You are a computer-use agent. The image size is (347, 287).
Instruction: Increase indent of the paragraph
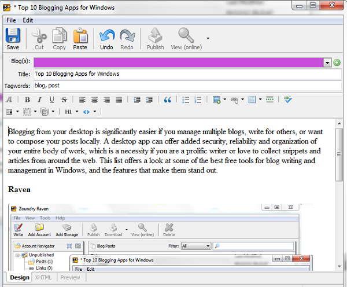coord(137,100)
